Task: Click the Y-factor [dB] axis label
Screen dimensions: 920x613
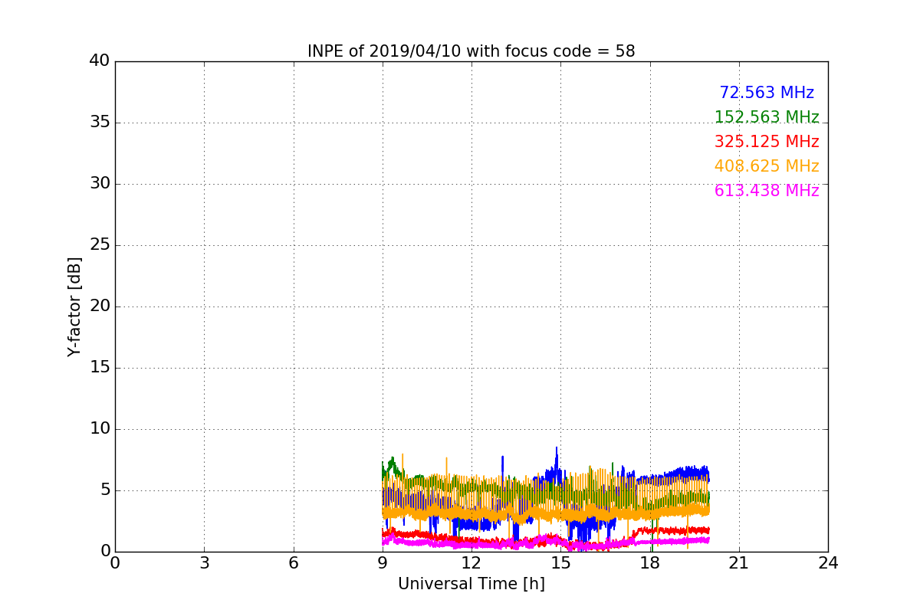Action: pyautogui.click(x=74, y=306)
